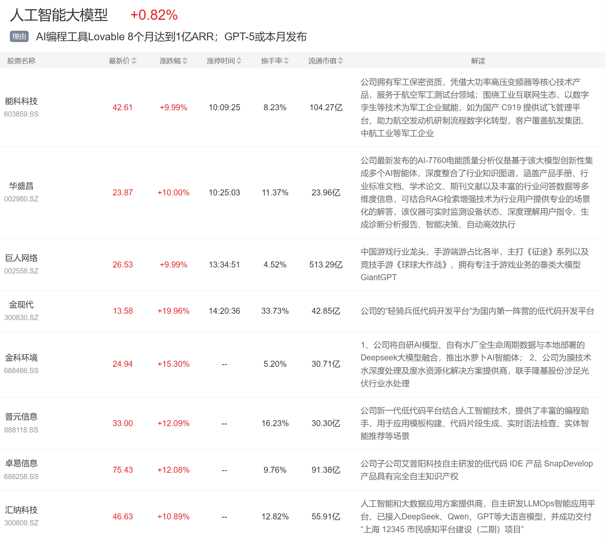Screen dimensions: 606x542
Task: Click 汇纳科技 stock name
Action: 21,510
